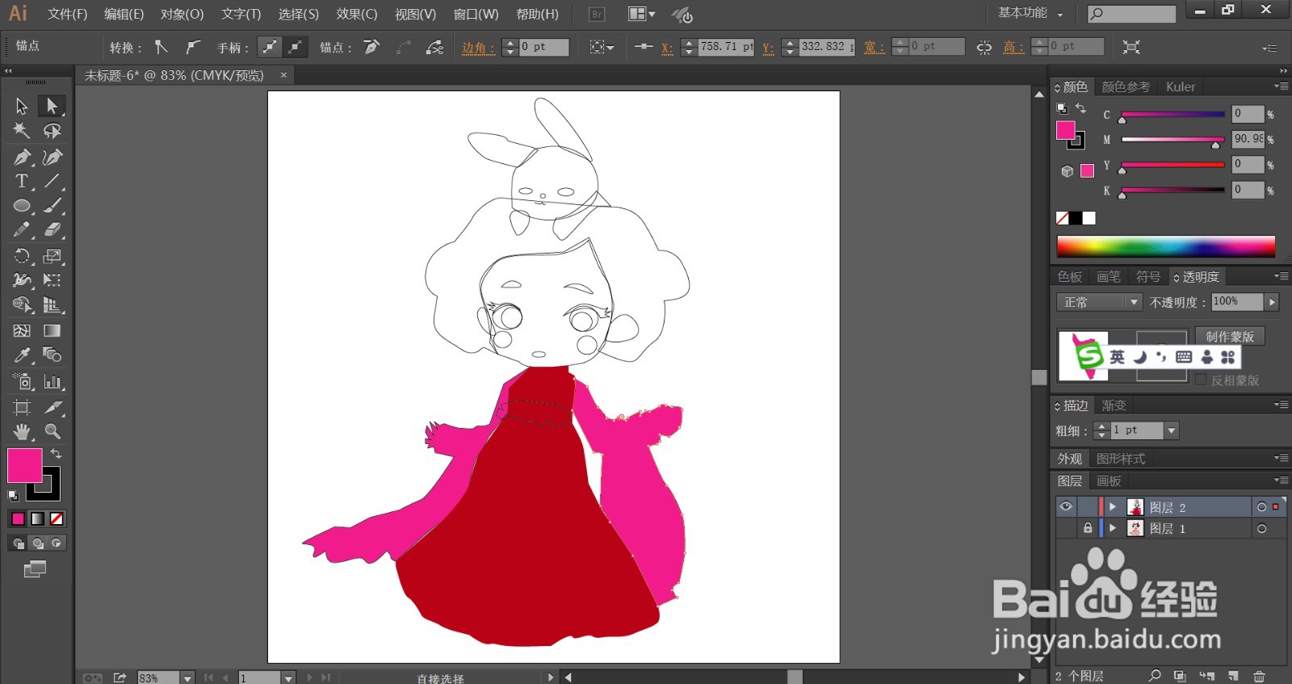Open the 窗口(W) menu
The width and height of the screenshot is (1292, 684).
tap(476, 14)
